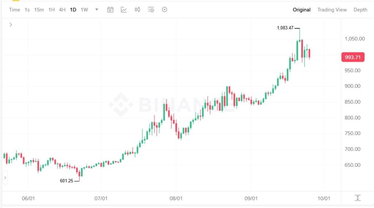Open the Depth chart tab
Screen dimensions: 374x208
360,10
